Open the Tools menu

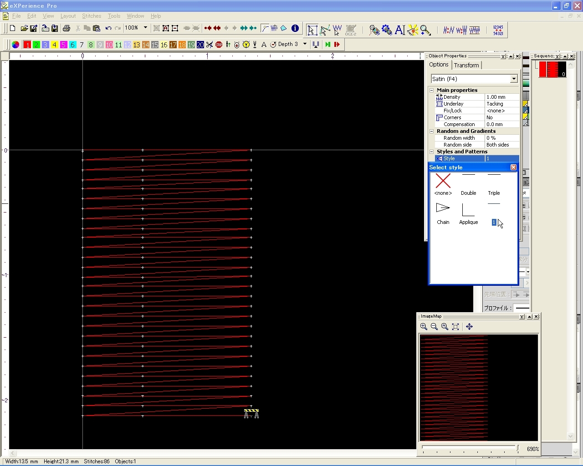point(114,16)
